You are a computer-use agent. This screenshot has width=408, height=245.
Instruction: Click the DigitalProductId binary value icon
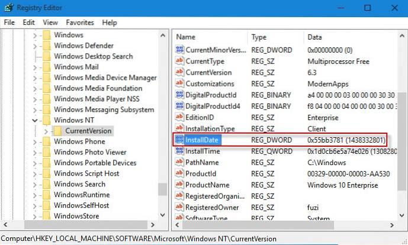point(180,95)
